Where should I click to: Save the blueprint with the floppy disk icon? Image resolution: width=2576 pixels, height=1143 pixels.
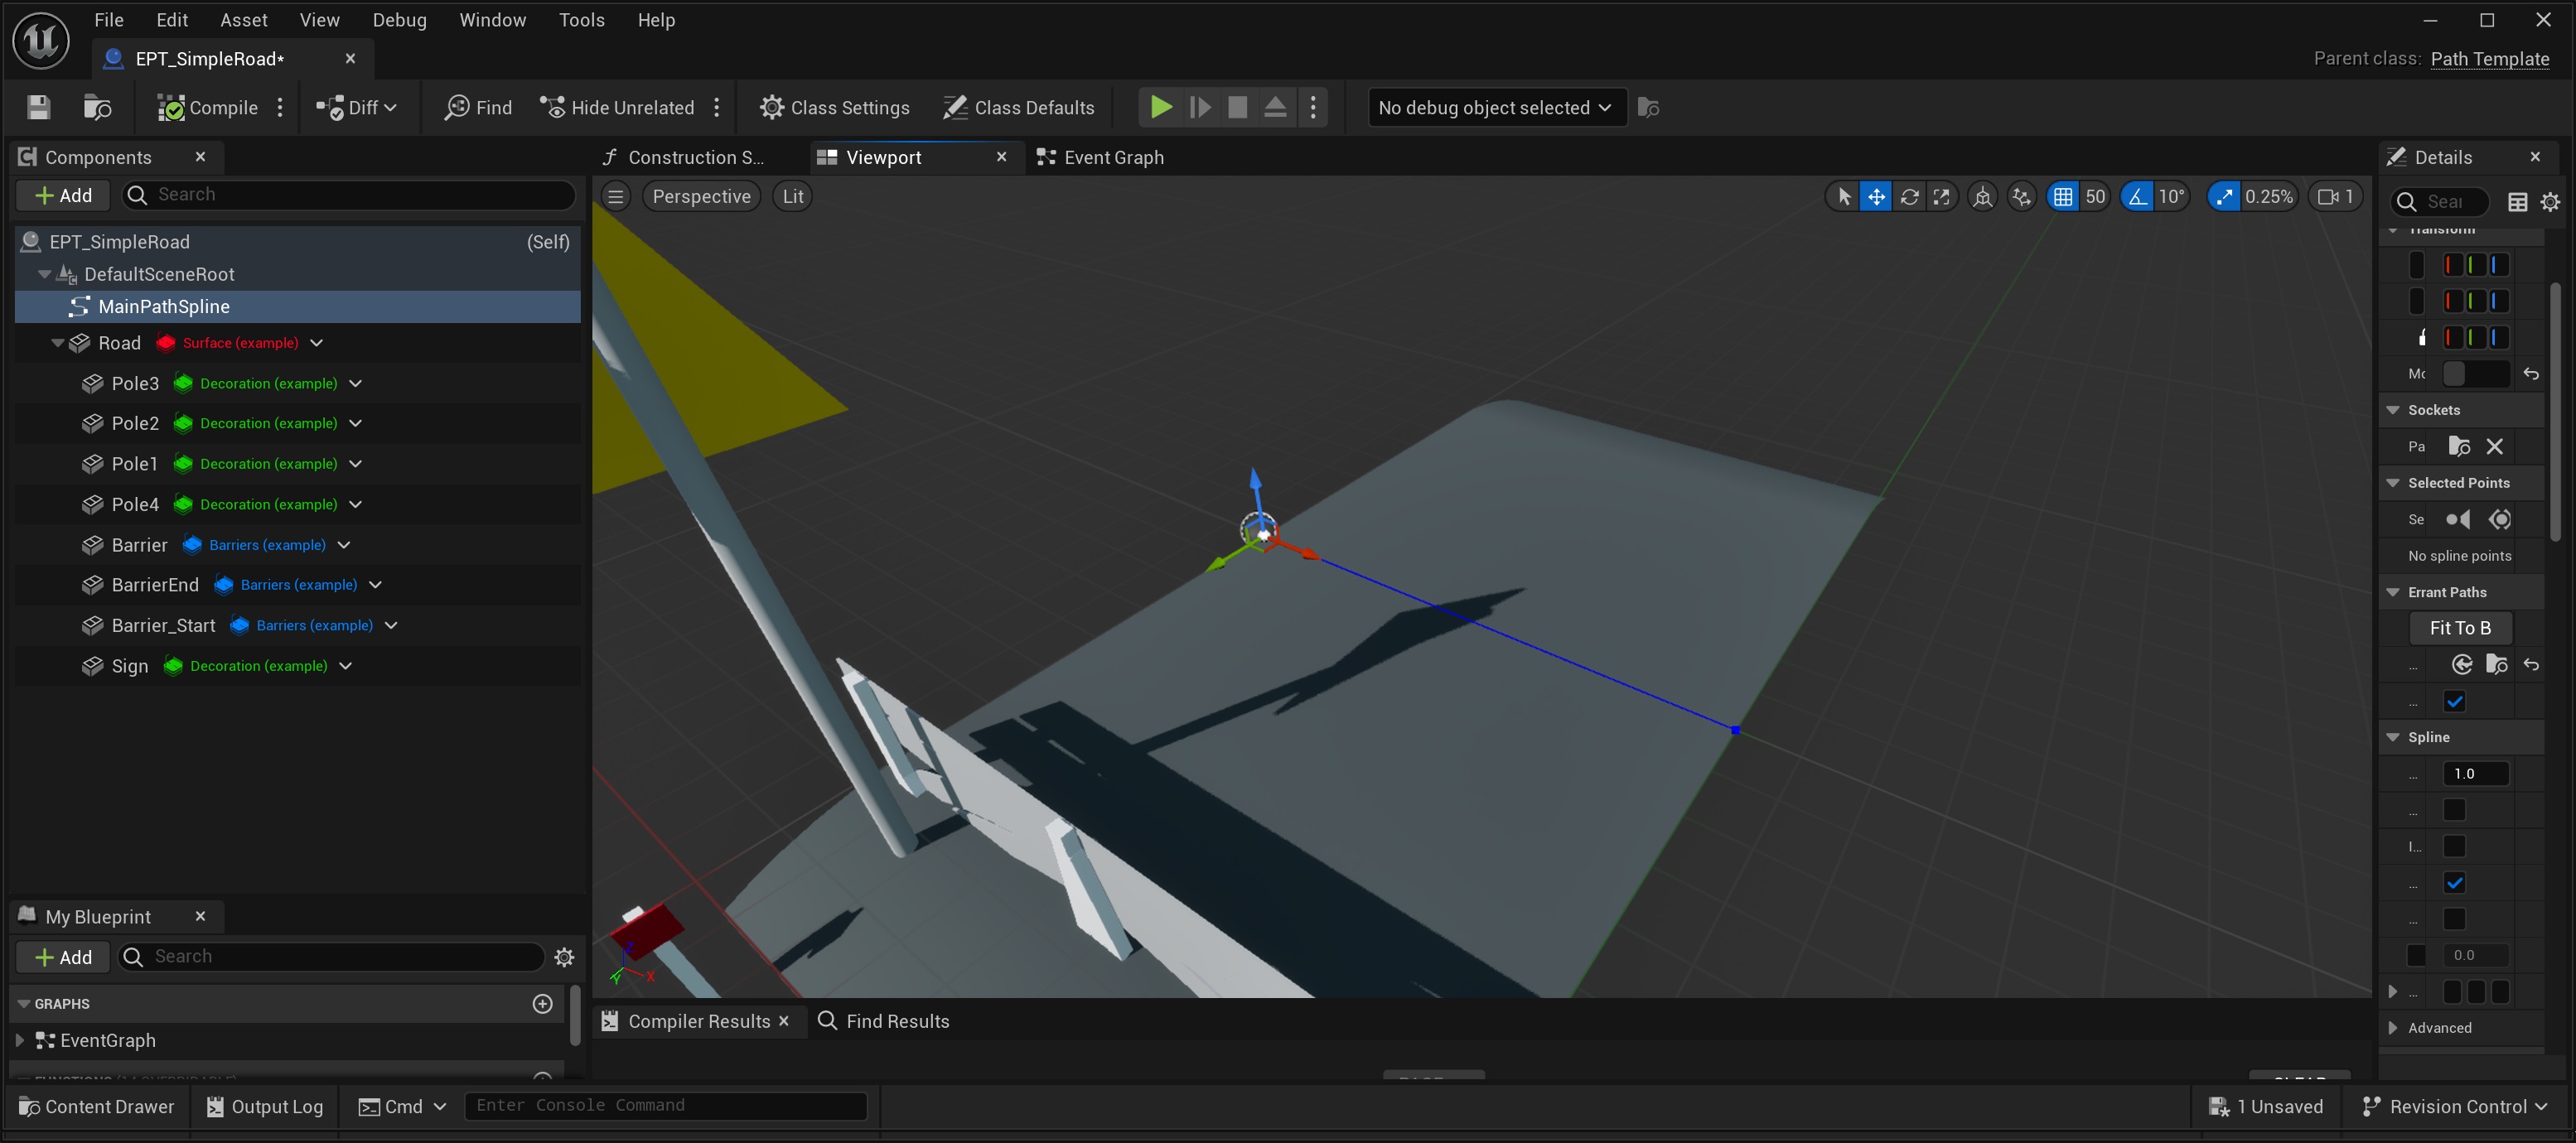point(38,108)
